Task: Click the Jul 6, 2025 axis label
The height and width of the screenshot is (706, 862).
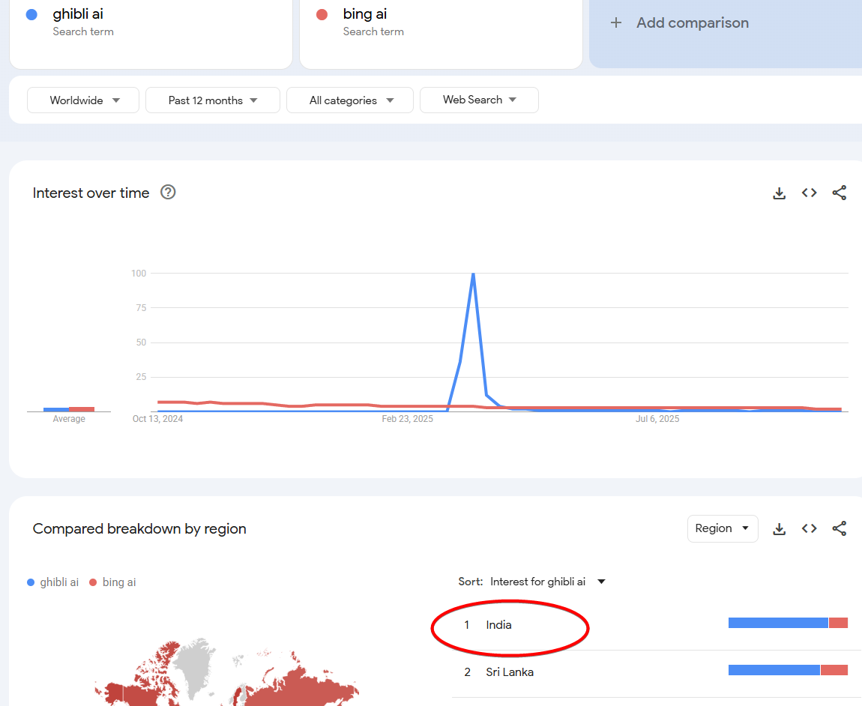Action: click(x=657, y=419)
